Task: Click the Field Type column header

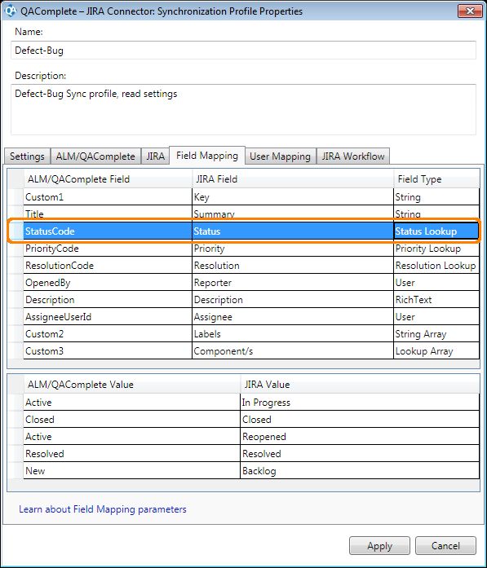Action: tap(436, 179)
